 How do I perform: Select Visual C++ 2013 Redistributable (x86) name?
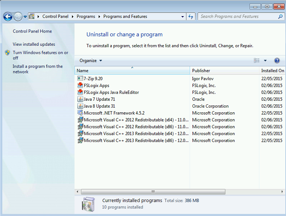point(136,141)
